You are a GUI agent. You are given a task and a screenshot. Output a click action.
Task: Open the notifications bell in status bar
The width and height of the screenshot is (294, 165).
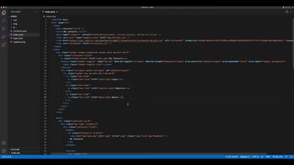(291, 157)
